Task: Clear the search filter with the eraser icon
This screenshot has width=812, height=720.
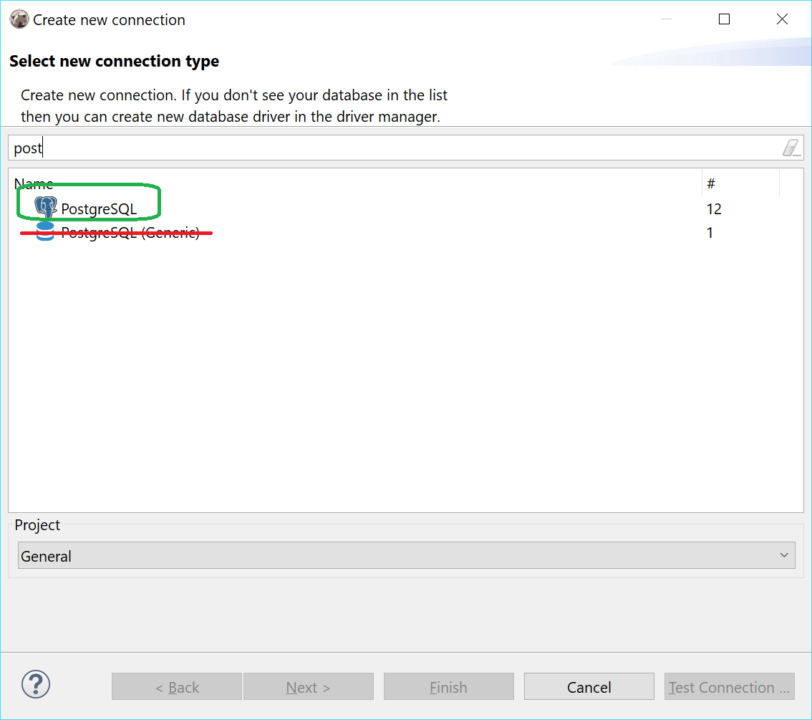Action: (x=792, y=148)
